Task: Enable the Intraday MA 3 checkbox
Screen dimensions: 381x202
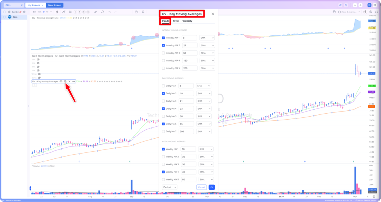Action: (163, 53)
